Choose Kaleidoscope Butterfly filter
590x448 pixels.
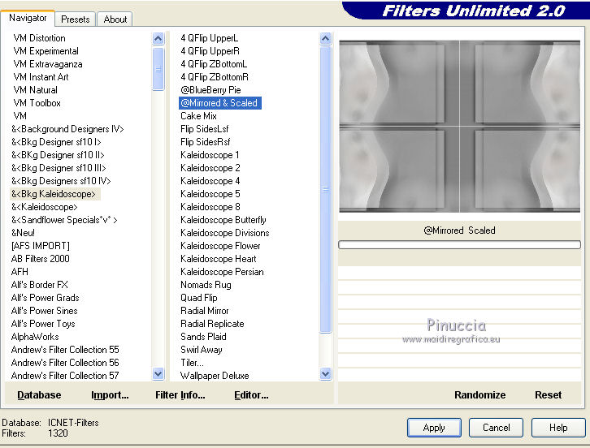223,220
